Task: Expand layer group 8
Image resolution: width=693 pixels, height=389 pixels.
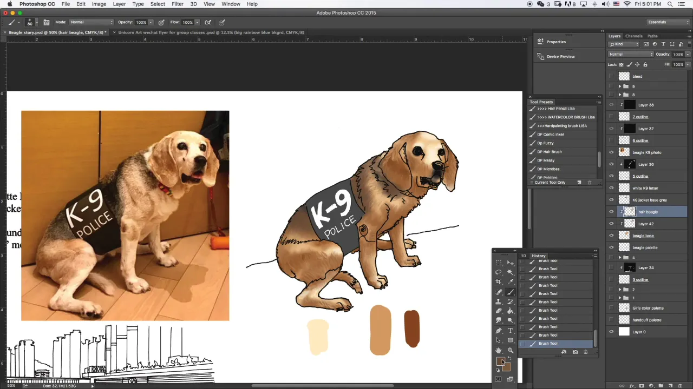Action: pyautogui.click(x=620, y=95)
